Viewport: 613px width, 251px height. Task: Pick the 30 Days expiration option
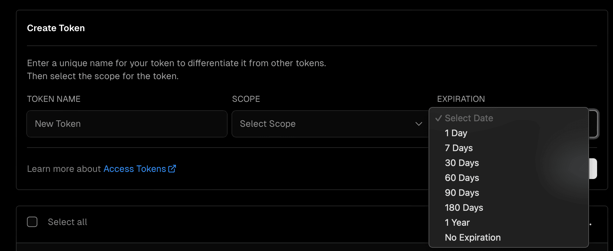(x=462, y=163)
